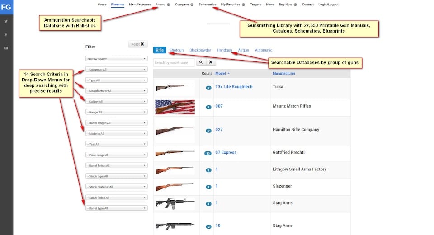Screen dimensions: 434x235
Task: Click the Reset filter button
Action: [x=137, y=44]
